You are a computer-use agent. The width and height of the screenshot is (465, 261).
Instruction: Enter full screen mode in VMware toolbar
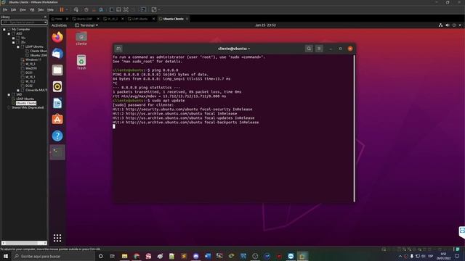pyautogui.click(x=126, y=9)
